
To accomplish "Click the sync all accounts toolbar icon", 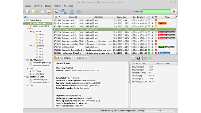I will [x=28, y=11].
